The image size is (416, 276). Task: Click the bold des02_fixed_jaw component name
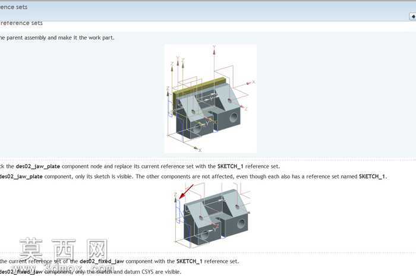click(102, 261)
